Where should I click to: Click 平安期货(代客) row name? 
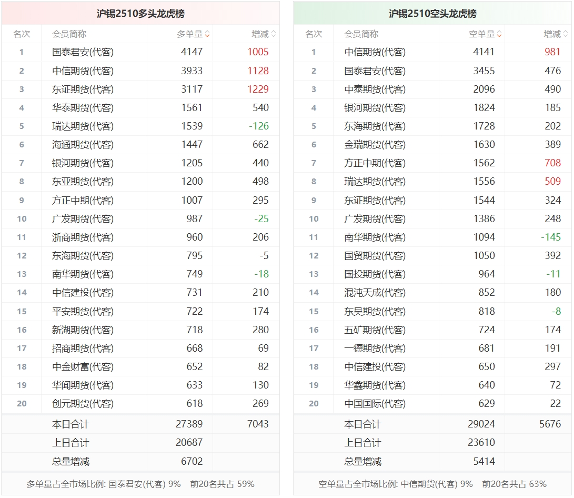83,311
